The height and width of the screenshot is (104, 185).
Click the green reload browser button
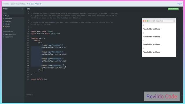pyautogui.click(x=173, y=9)
